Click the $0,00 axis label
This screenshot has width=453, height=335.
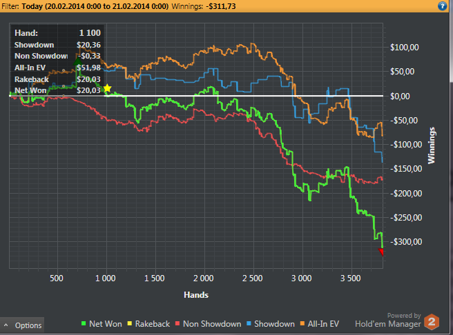pos(400,97)
